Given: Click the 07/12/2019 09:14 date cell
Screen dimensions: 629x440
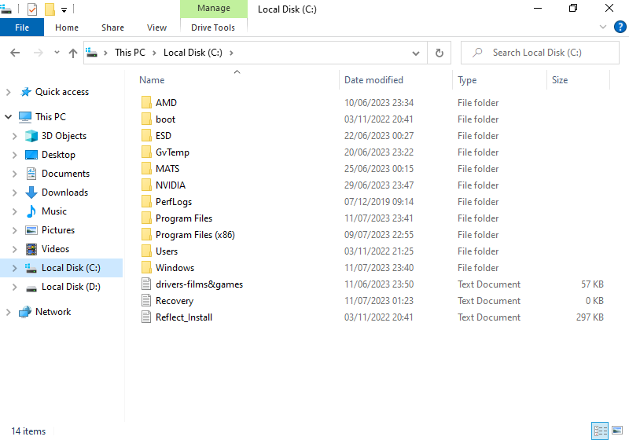Looking at the screenshot, I should 379,202.
